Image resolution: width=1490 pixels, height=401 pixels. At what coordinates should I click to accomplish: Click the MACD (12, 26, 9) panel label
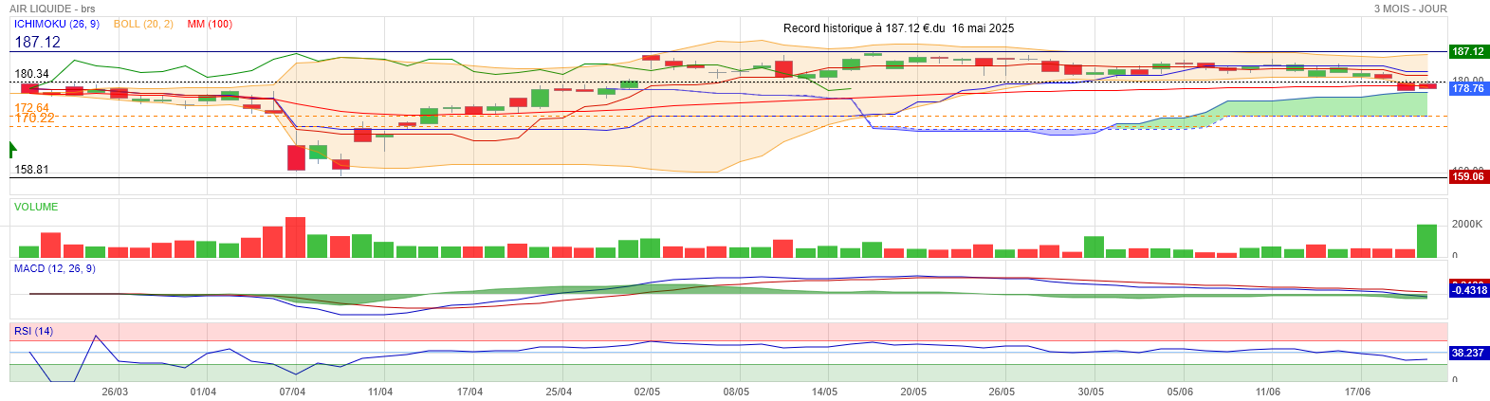pyautogui.click(x=54, y=268)
